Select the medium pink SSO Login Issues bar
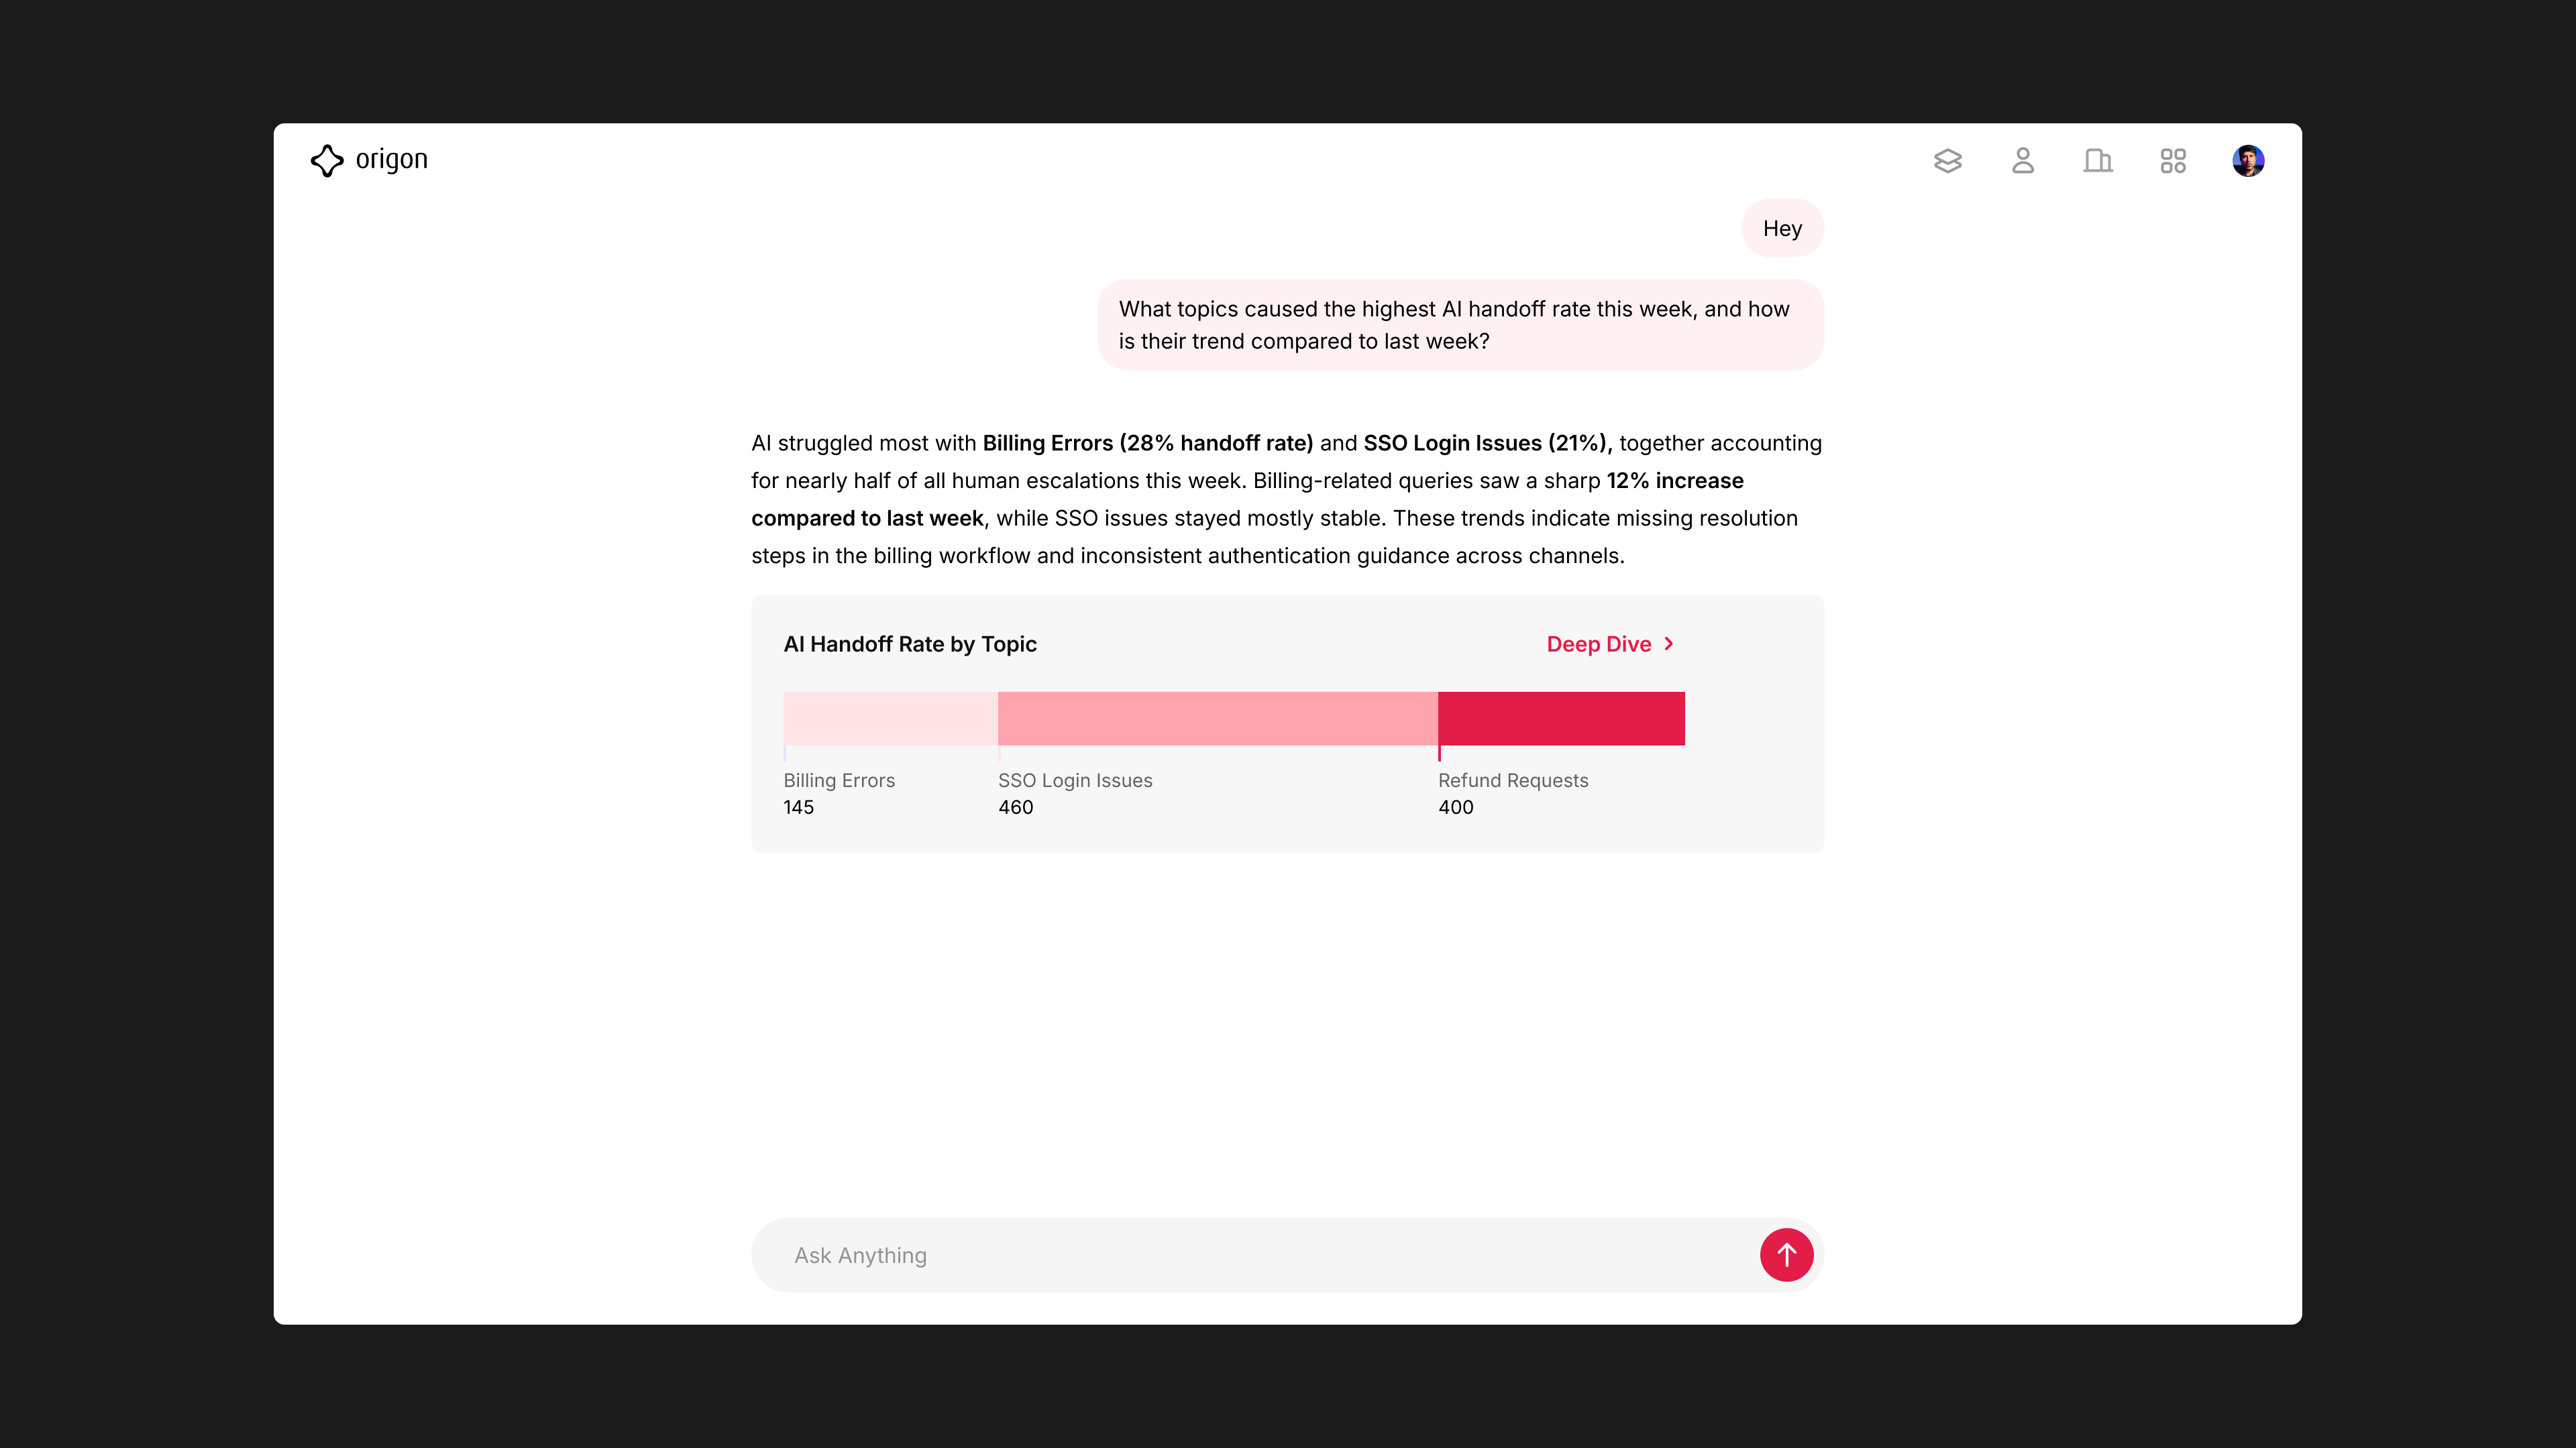 1217,717
